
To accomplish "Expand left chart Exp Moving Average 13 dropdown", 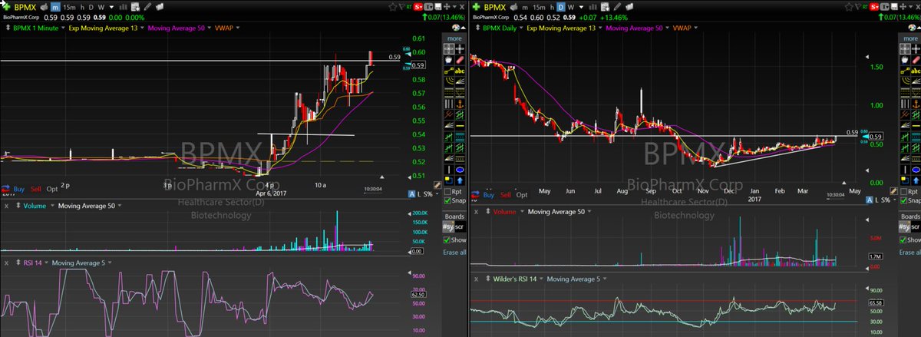I will click(x=142, y=28).
